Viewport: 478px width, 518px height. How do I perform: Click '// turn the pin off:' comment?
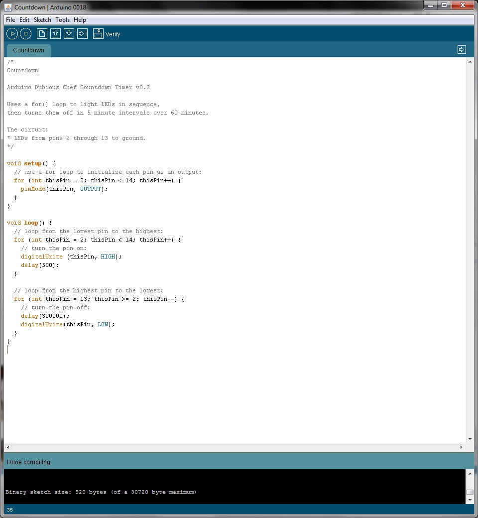(x=55, y=308)
